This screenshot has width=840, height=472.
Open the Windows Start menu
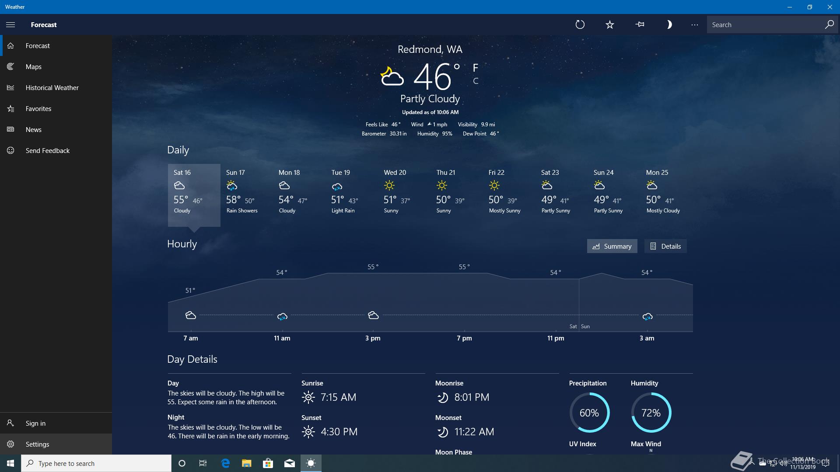10,463
